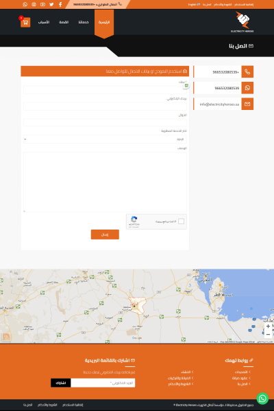Expand the requested service dropdown
This screenshot has height=411, width=274.
pos(105,140)
